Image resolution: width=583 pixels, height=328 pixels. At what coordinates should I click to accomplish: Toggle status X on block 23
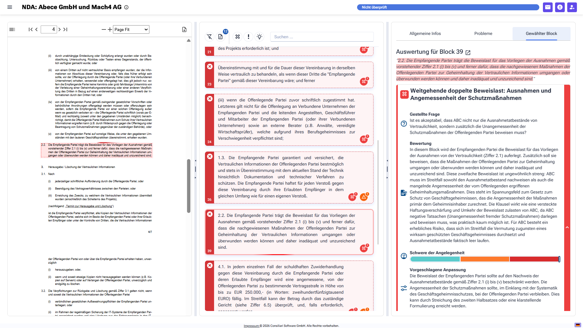210,67
